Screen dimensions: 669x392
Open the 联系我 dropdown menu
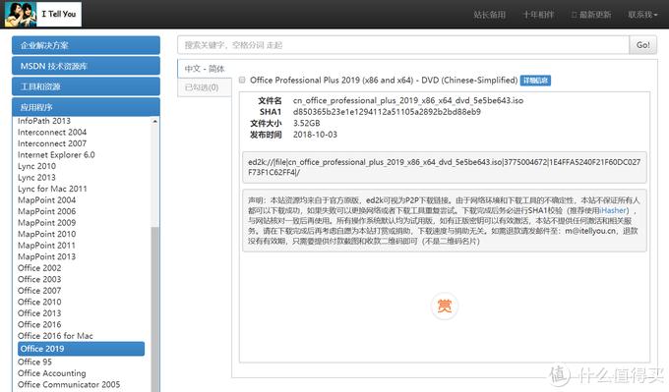click(x=642, y=15)
